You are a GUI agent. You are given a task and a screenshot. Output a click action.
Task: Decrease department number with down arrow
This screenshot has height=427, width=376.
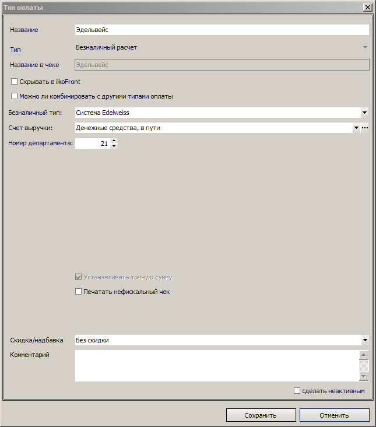[x=114, y=146]
